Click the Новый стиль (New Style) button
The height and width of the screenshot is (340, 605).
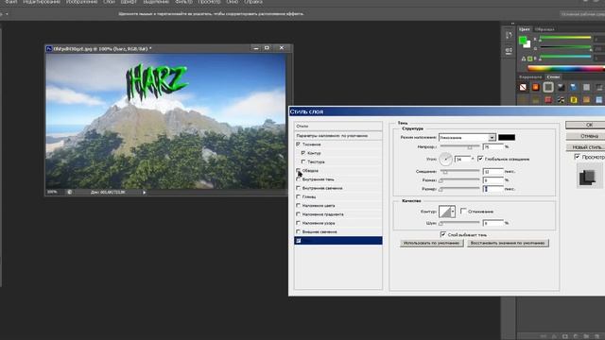click(x=586, y=147)
